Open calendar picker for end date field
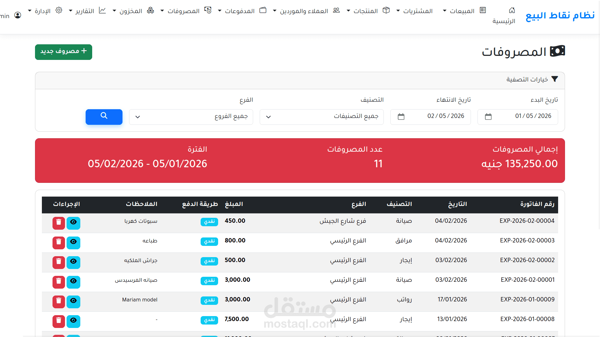This screenshot has width=600, height=337. 401,117
